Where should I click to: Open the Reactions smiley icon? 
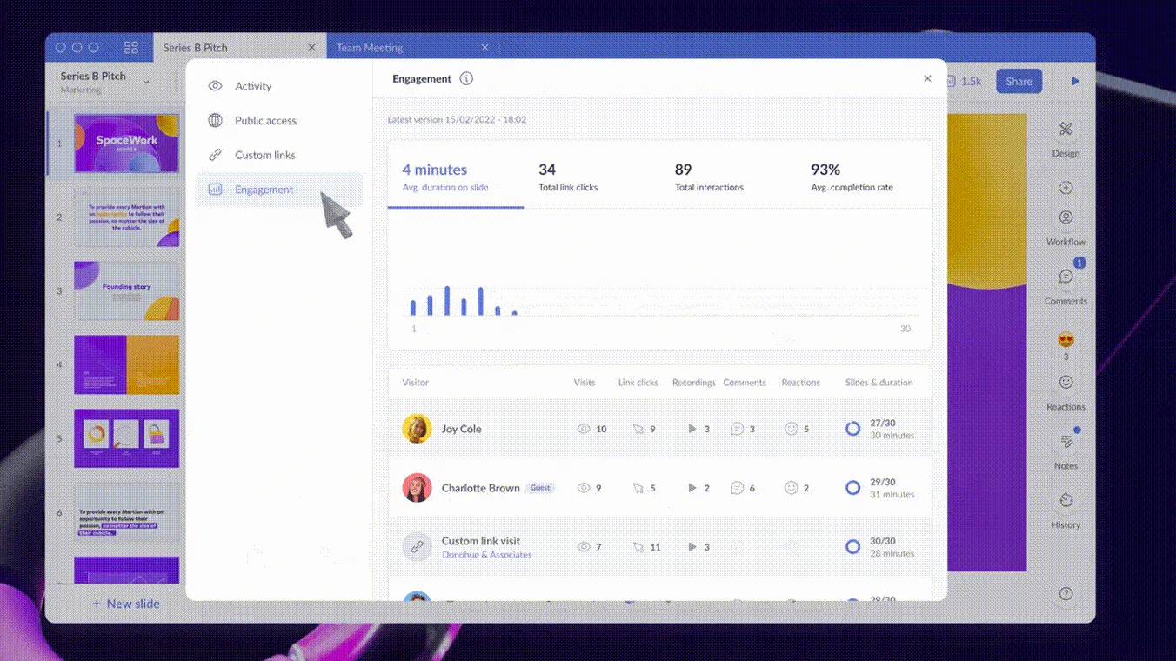click(1066, 382)
